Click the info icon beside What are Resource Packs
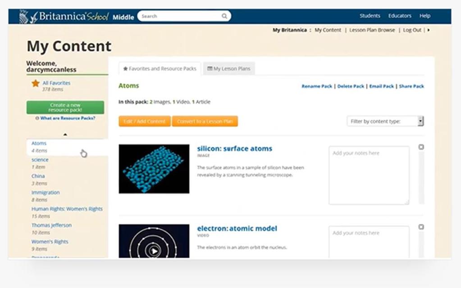 37,118
